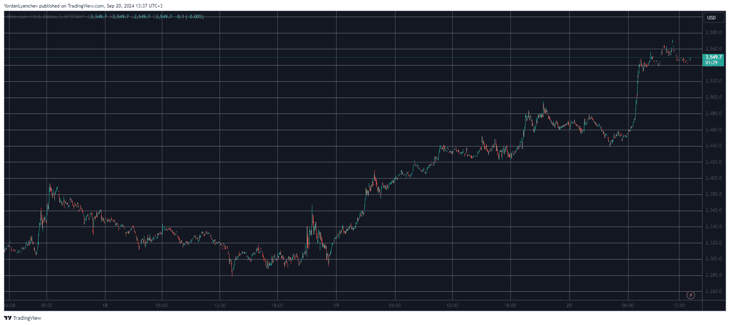Click the YordanLyanchev publisher name in header
730x325 pixels.
(21, 6)
